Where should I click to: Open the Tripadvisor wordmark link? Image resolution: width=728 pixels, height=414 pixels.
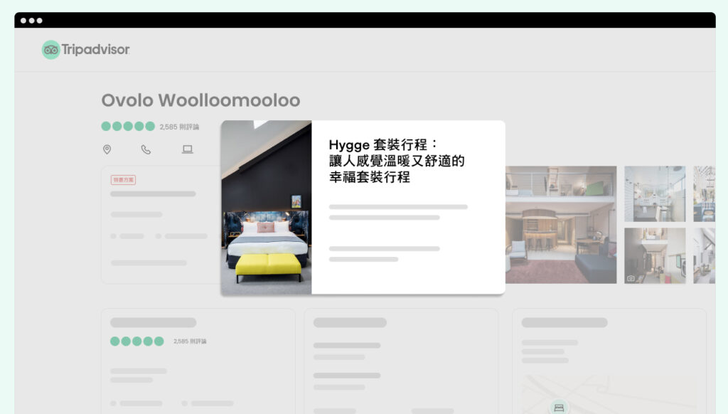pos(96,49)
